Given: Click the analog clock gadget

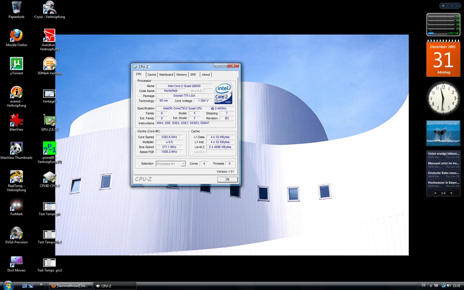Looking at the screenshot, I should (443, 98).
